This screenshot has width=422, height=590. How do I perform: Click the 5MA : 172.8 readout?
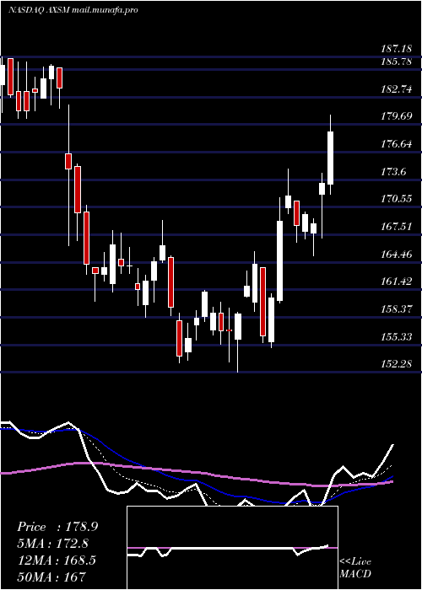[x=55, y=544]
